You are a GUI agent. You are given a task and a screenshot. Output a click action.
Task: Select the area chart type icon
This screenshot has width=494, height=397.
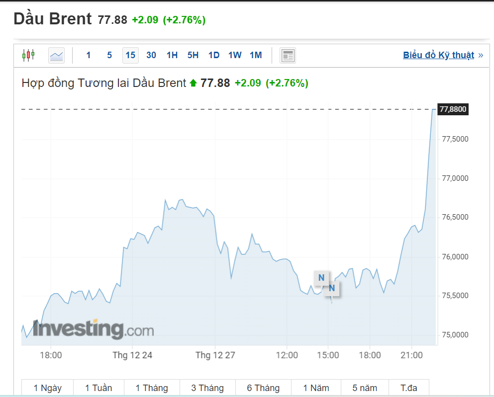pyautogui.click(x=57, y=55)
